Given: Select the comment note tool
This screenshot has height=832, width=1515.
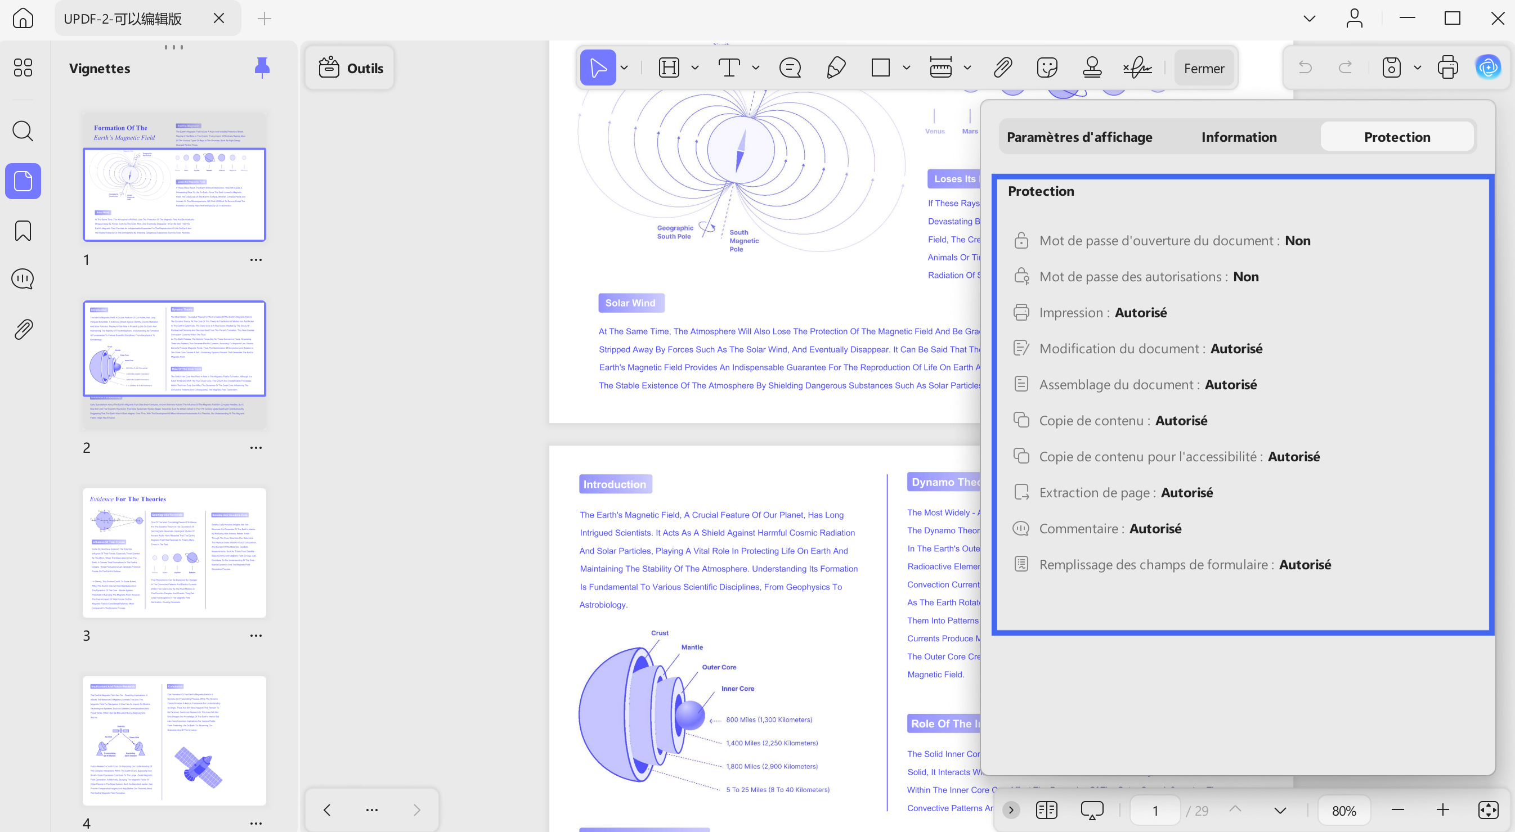Looking at the screenshot, I should pos(790,68).
